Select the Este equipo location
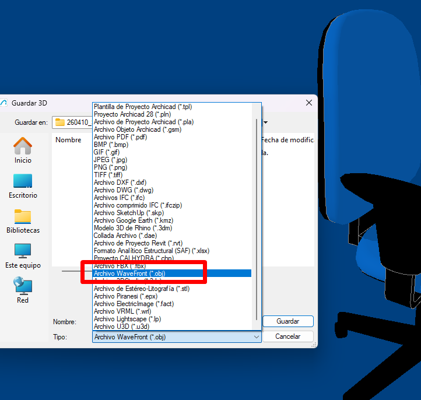This screenshot has height=400, width=421. pyautogui.click(x=23, y=256)
